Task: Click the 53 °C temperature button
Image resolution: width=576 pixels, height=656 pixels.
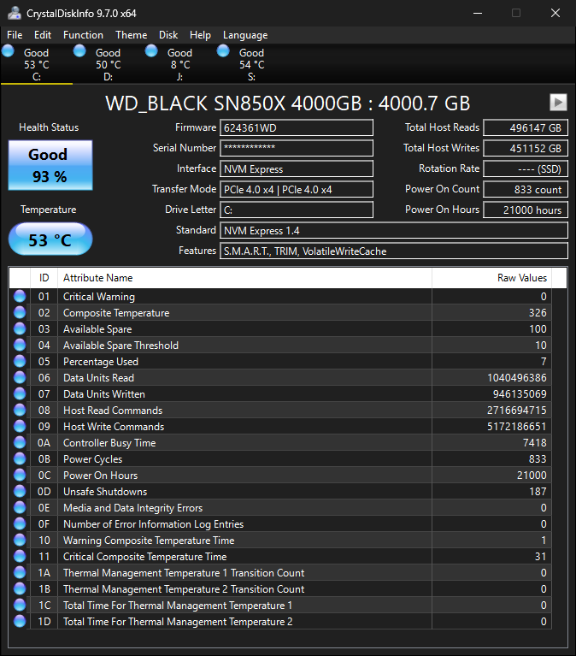Action: (50, 239)
